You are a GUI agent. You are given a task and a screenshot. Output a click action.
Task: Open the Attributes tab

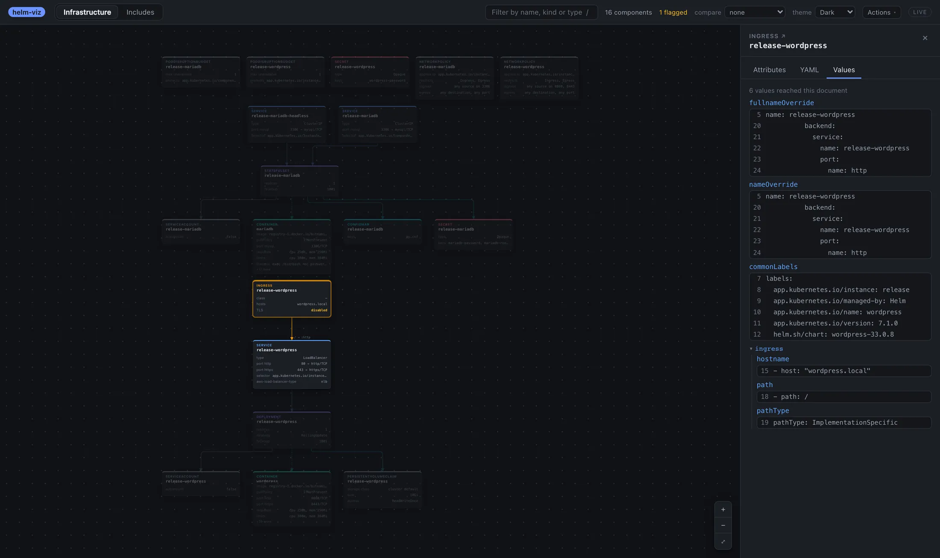pos(769,70)
